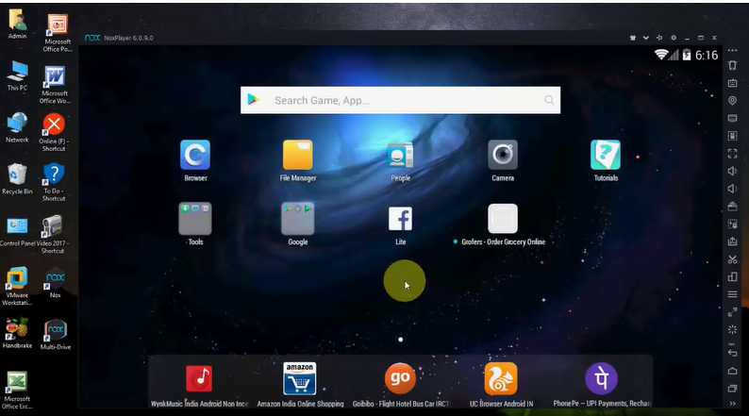Expand sidebar with double chevron
The height and width of the screenshot is (416, 749).
(x=732, y=404)
